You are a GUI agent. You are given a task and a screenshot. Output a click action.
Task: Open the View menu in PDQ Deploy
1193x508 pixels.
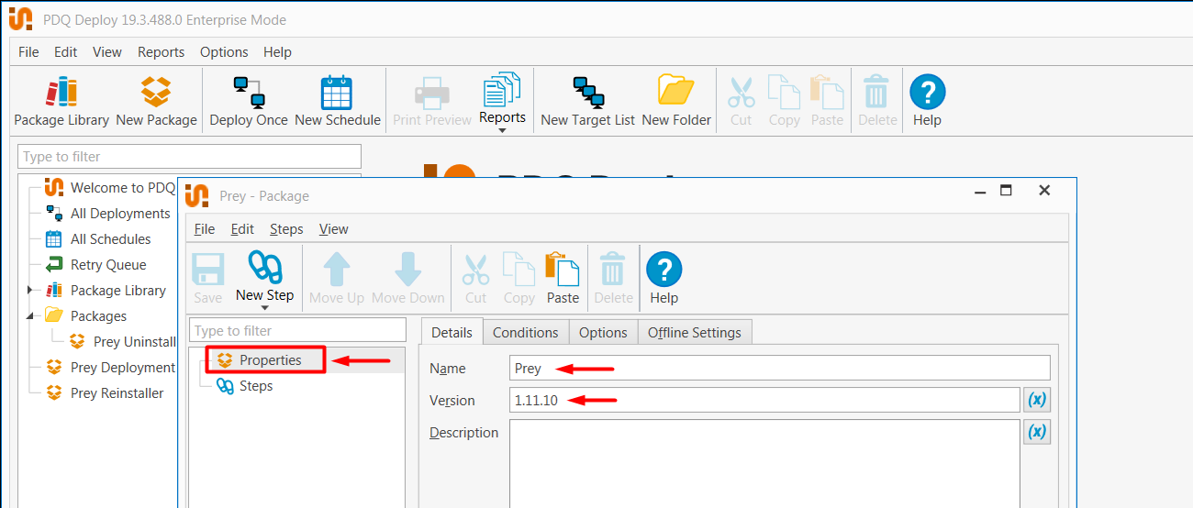(x=107, y=52)
